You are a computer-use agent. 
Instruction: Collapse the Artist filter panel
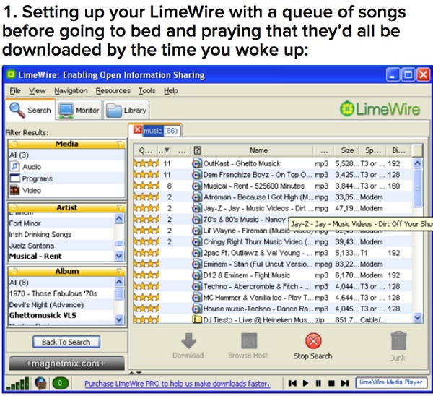(x=119, y=208)
